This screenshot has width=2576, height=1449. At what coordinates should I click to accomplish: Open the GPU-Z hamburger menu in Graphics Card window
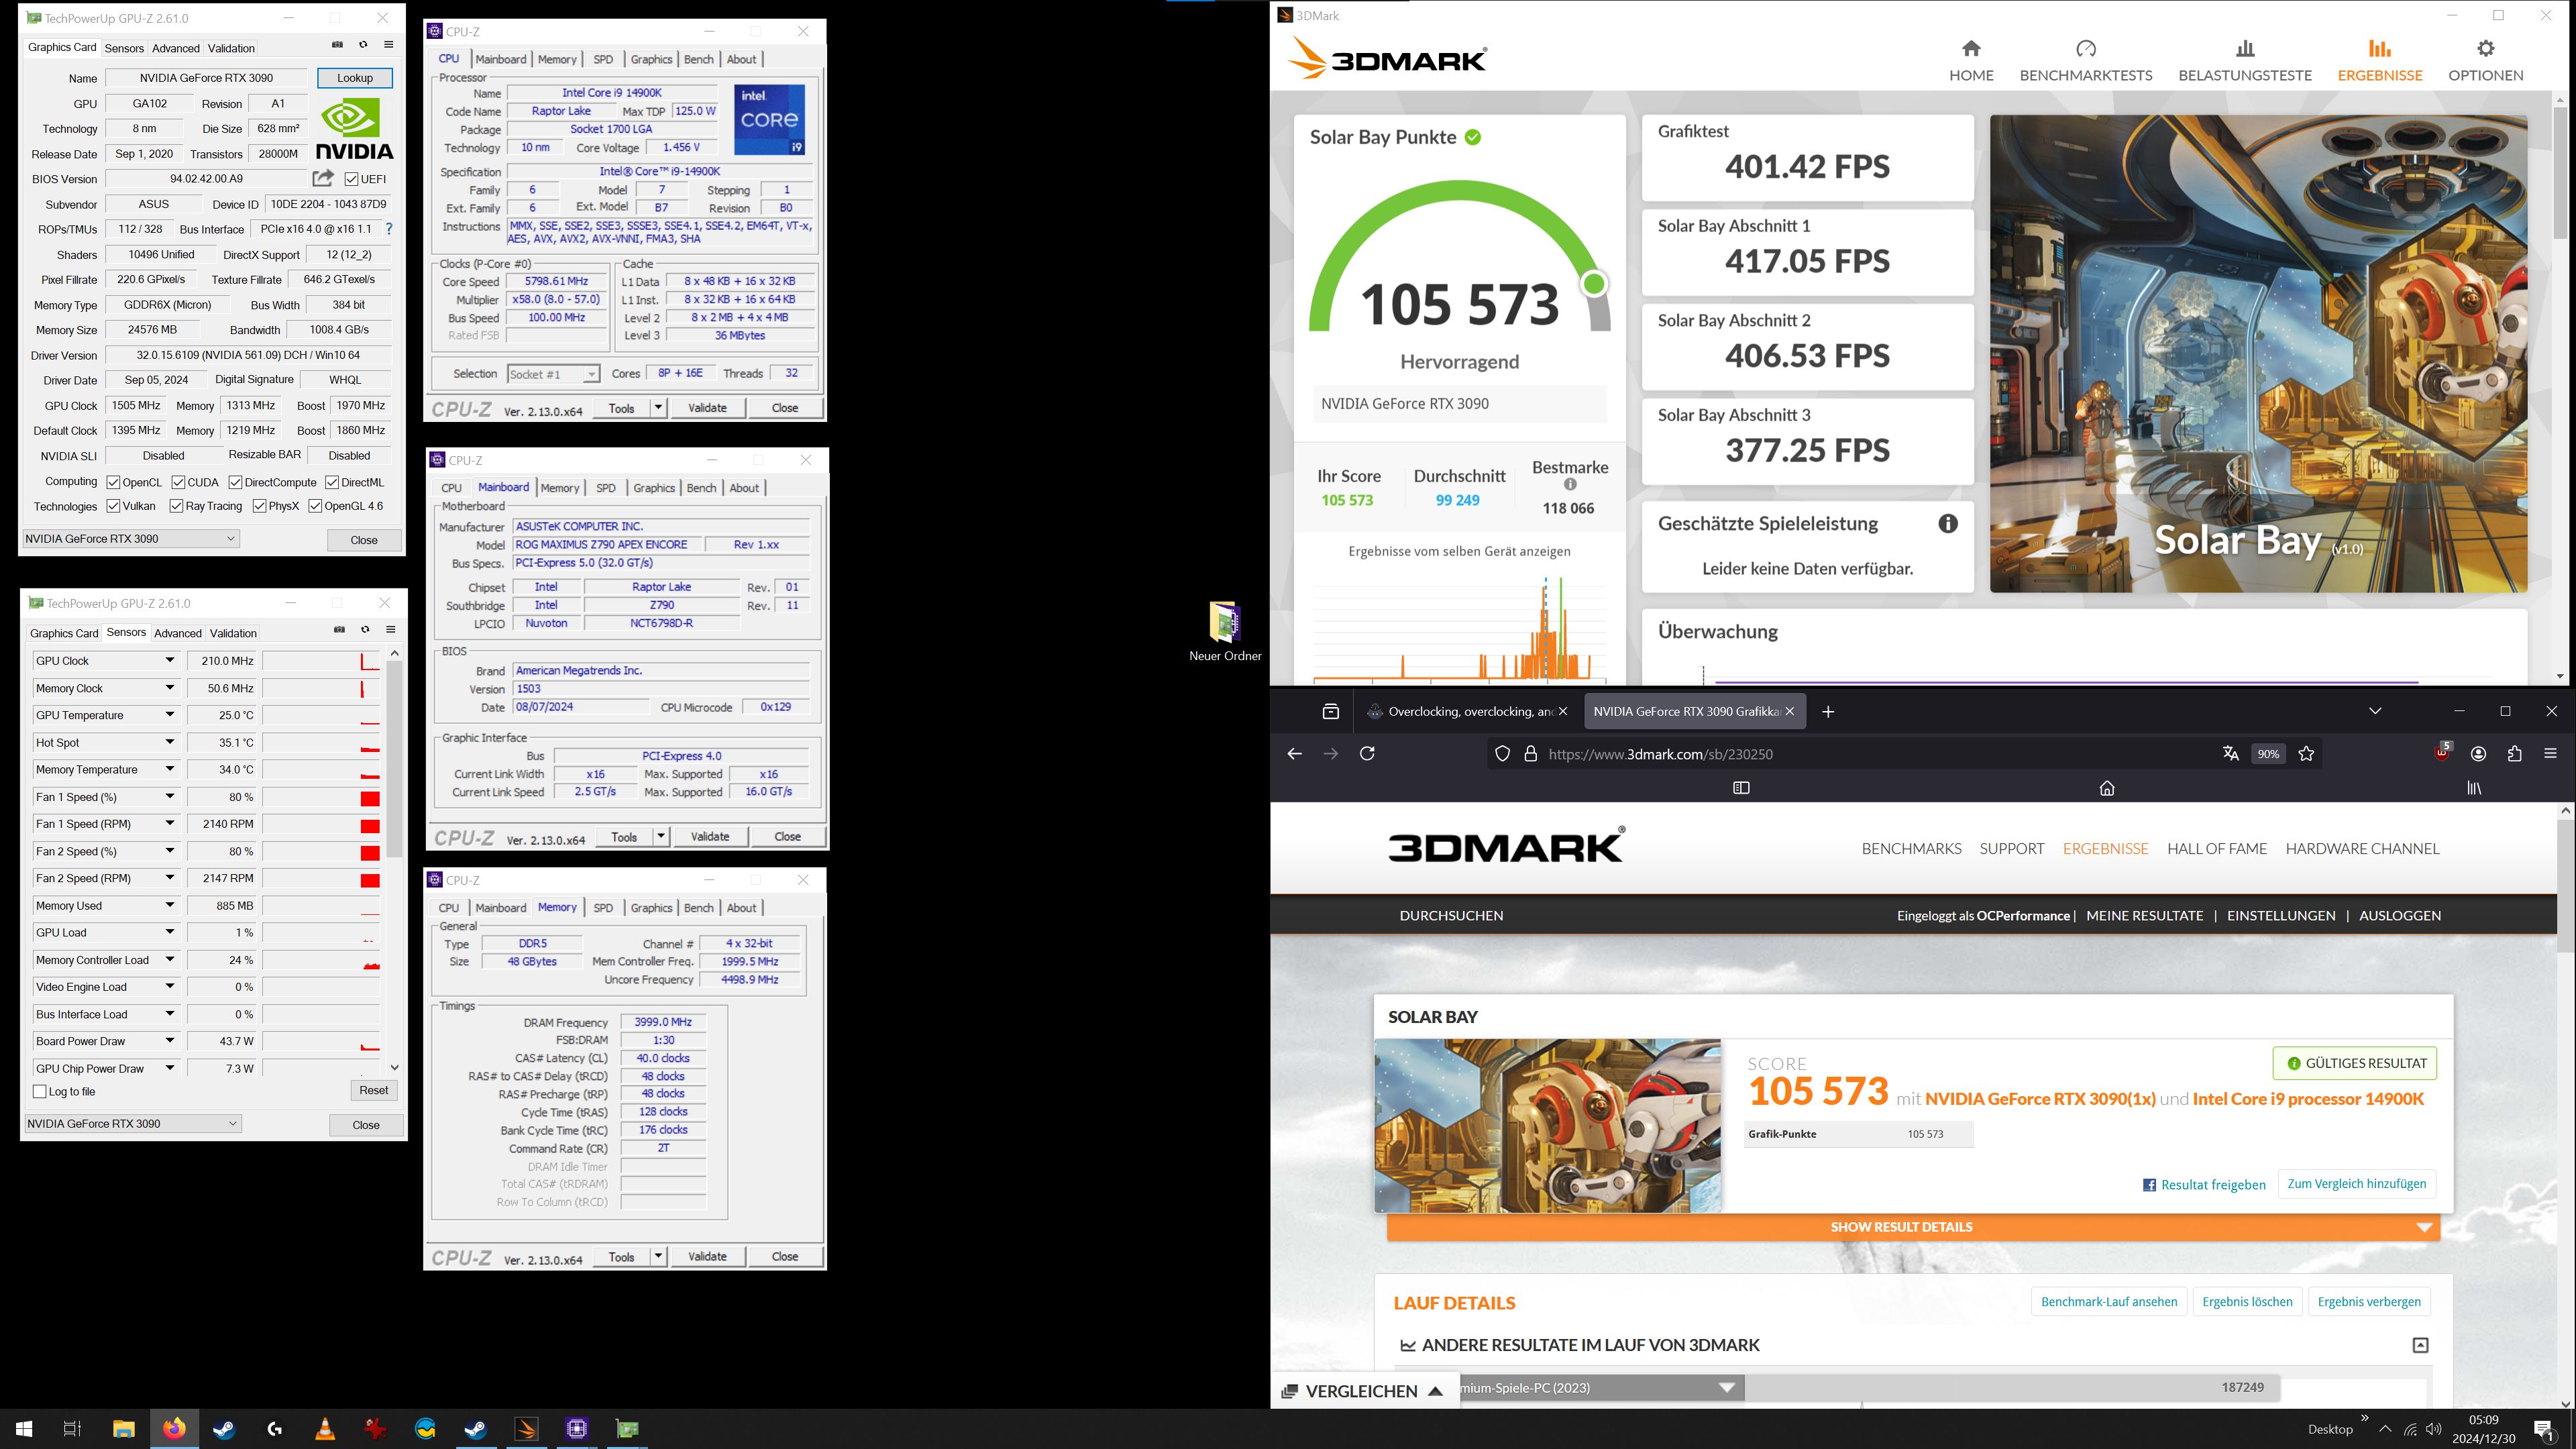point(389,45)
